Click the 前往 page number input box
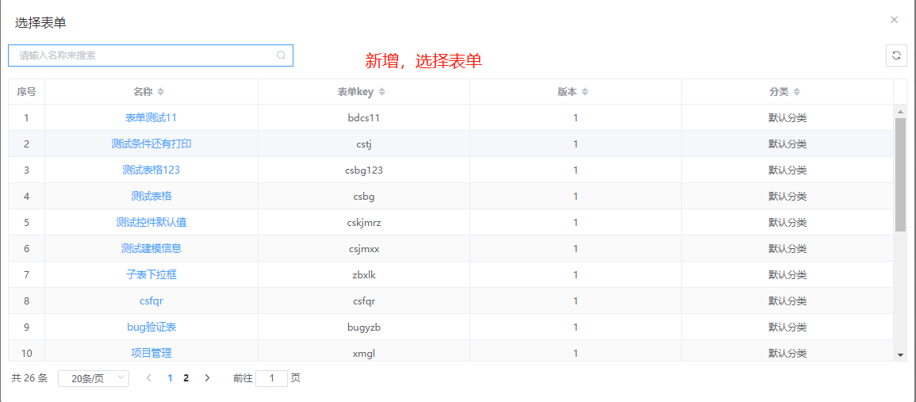Viewport: 916px width, 402px height. click(271, 378)
